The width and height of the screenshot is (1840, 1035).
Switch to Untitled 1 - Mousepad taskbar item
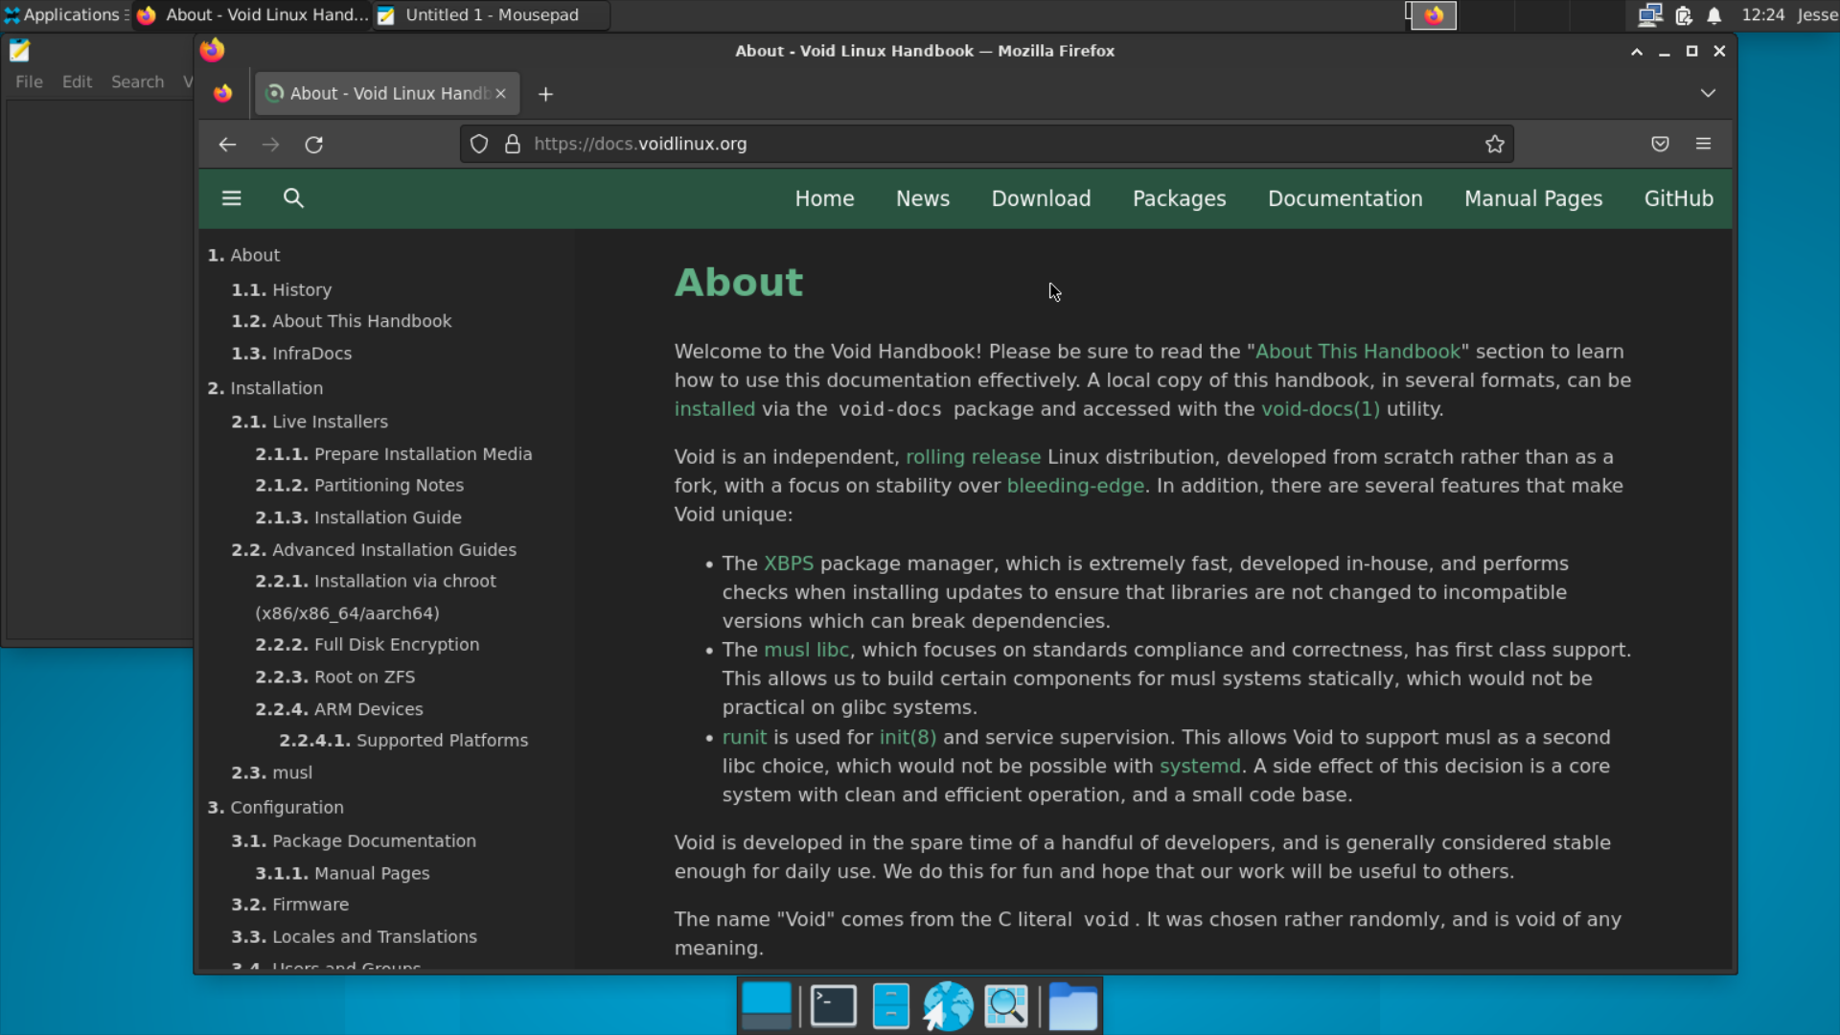491,15
